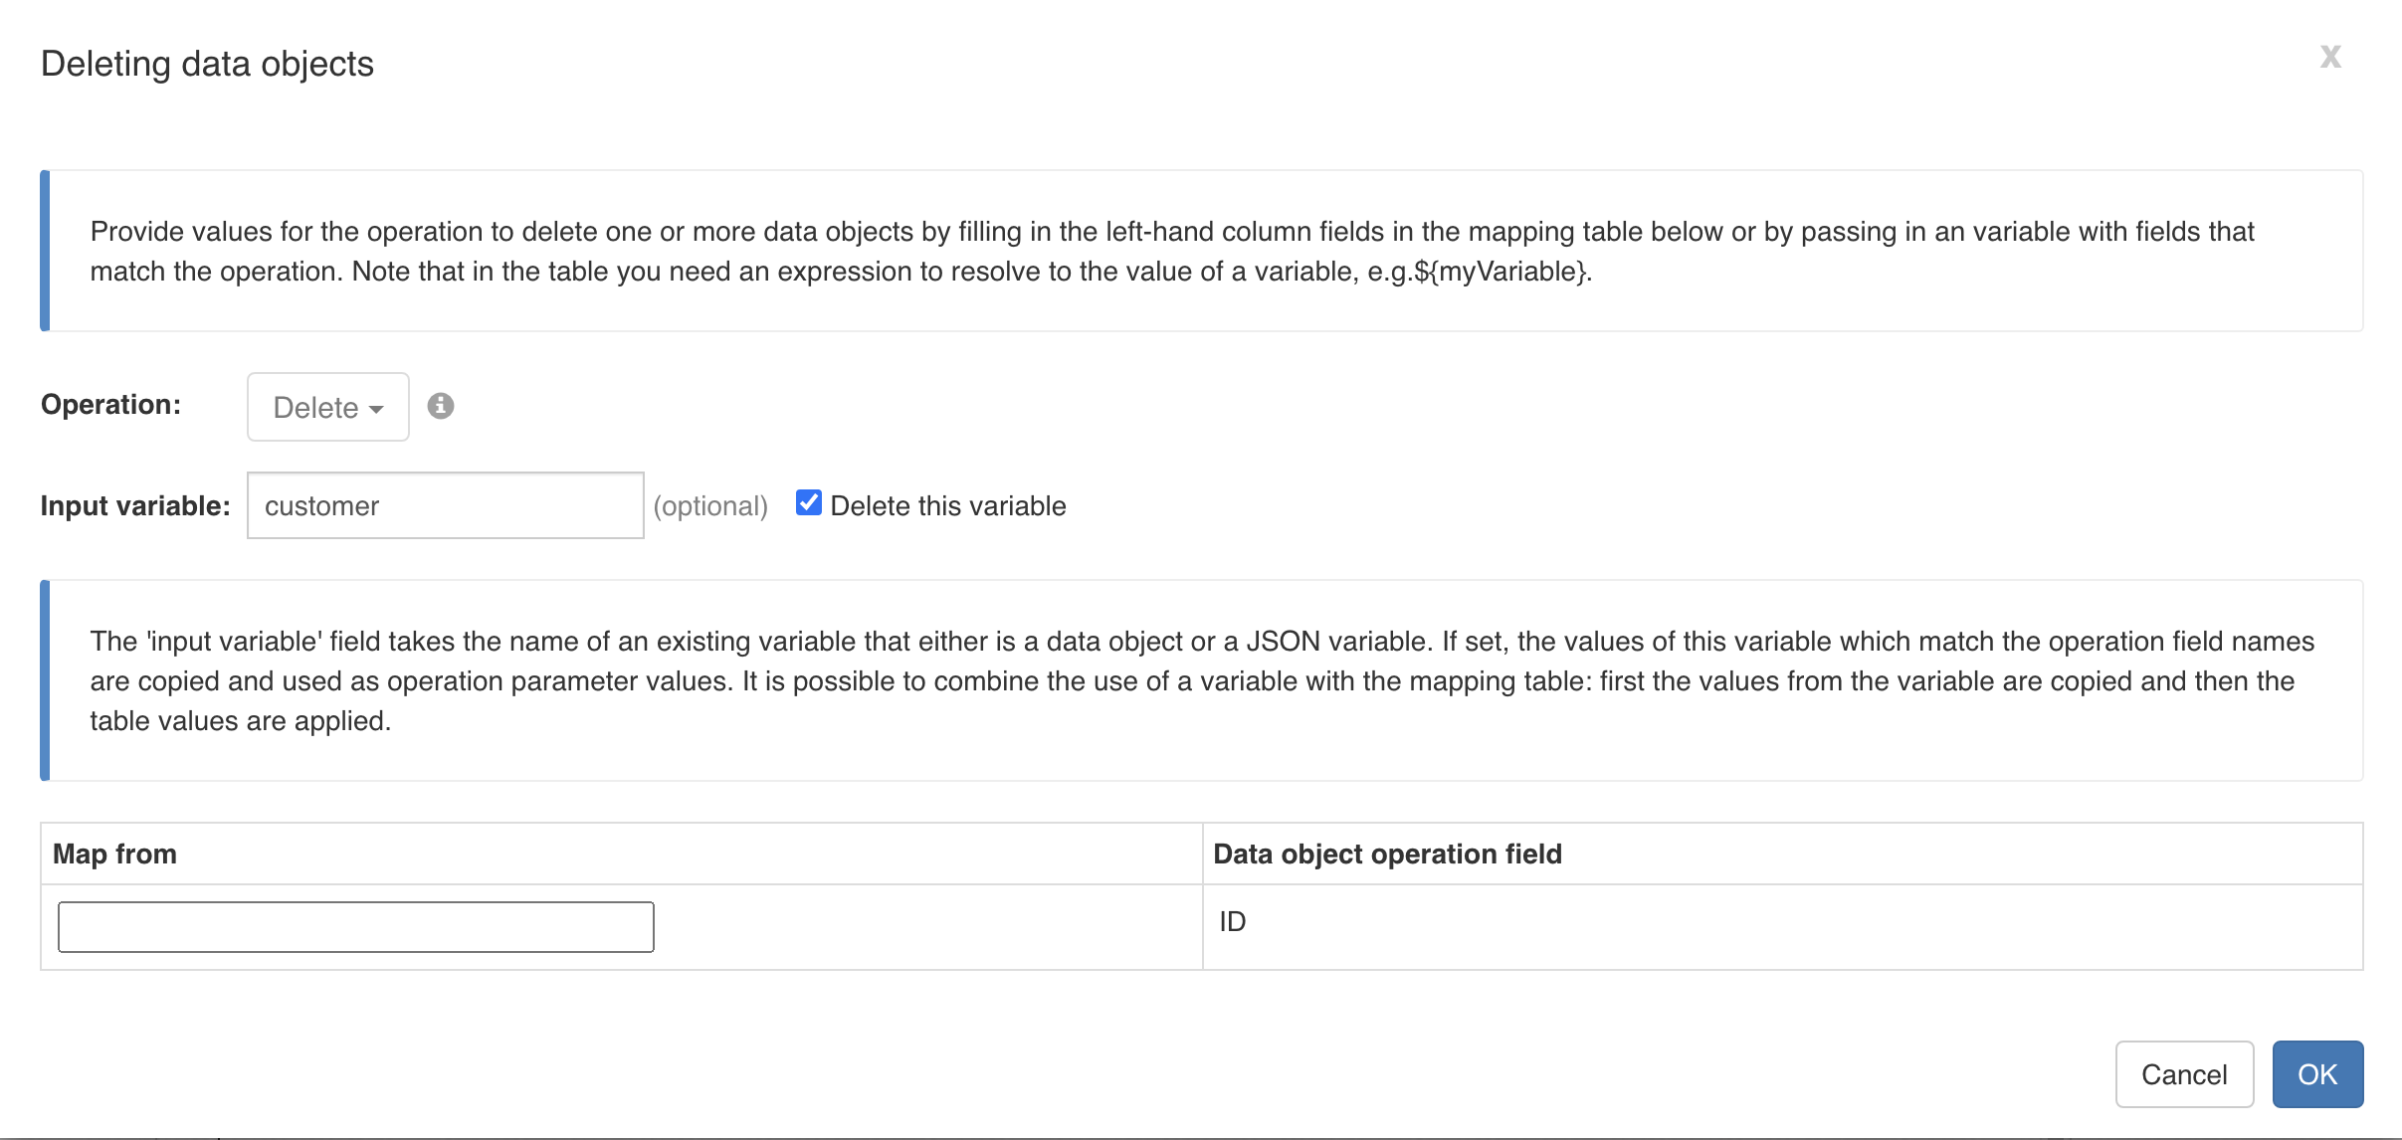Viewport: 2402px width, 1140px height.
Task: Click the Data object operation field header
Action: pyautogui.click(x=1387, y=854)
